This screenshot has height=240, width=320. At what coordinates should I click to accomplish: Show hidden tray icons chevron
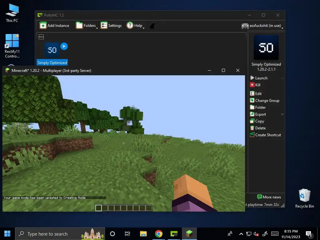click(x=241, y=234)
